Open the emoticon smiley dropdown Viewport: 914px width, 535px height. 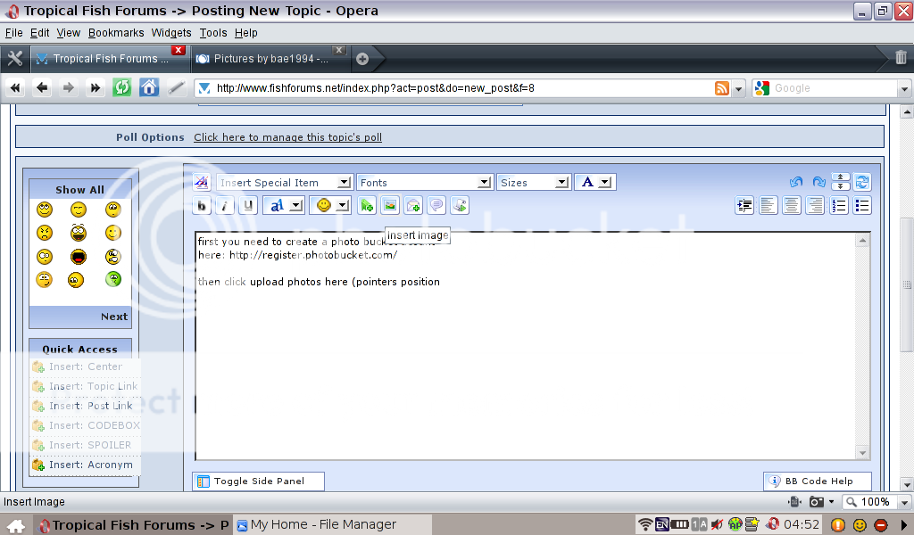coord(330,205)
